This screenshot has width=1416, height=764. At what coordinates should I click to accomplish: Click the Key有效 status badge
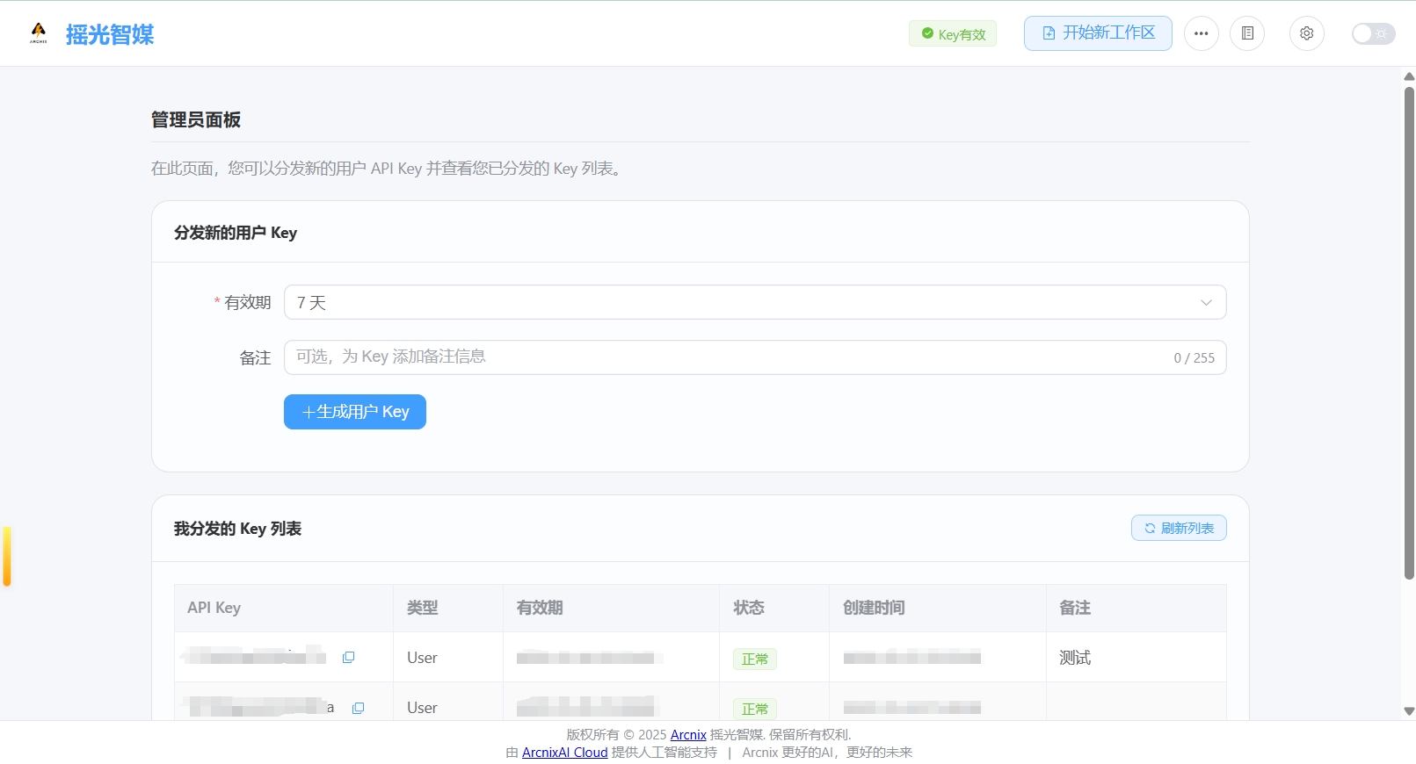click(x=953, y=34)
